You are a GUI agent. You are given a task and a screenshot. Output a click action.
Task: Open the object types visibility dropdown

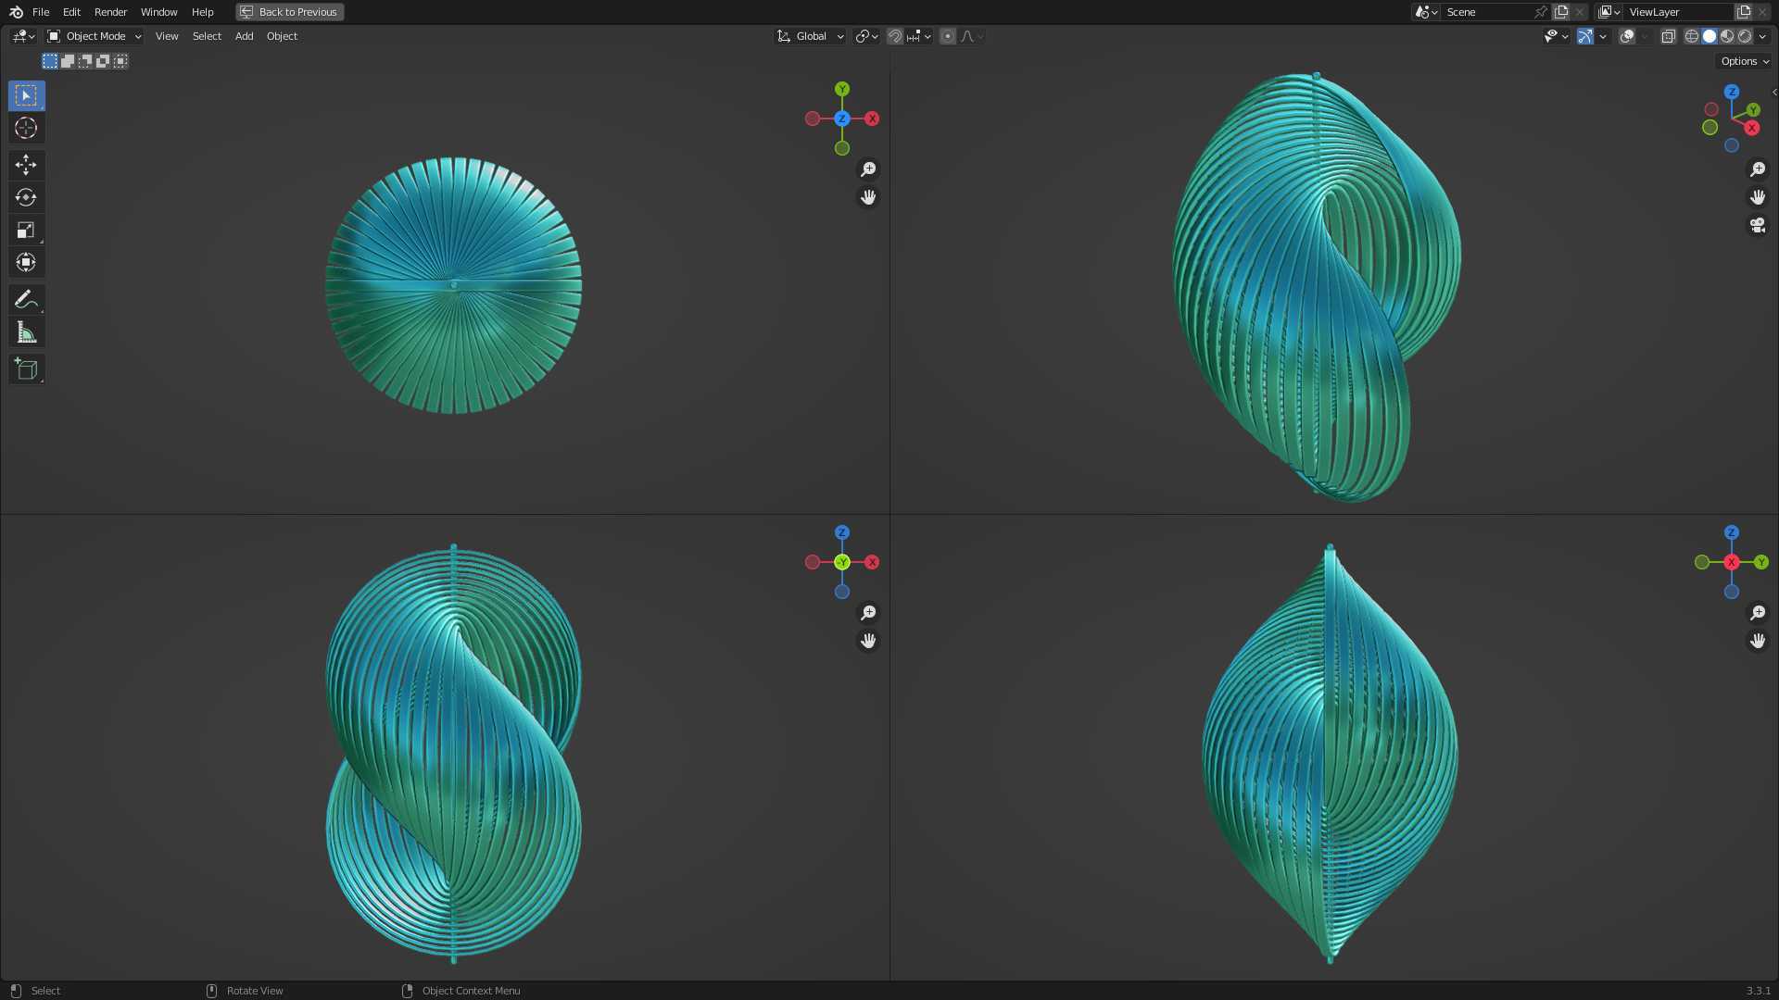(1556, 36)
